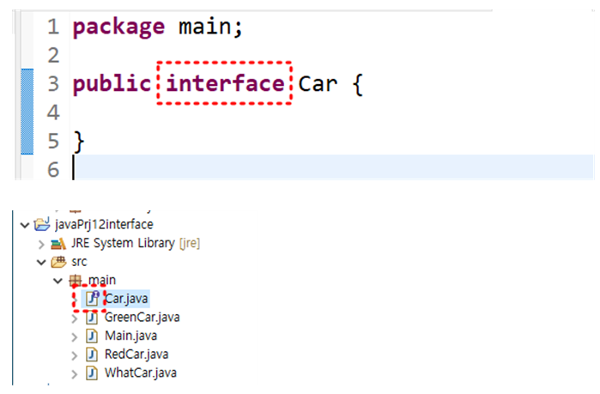Click the 'package' keyword on line 1
The image size is (600, 394).
[x=118, y=27]
